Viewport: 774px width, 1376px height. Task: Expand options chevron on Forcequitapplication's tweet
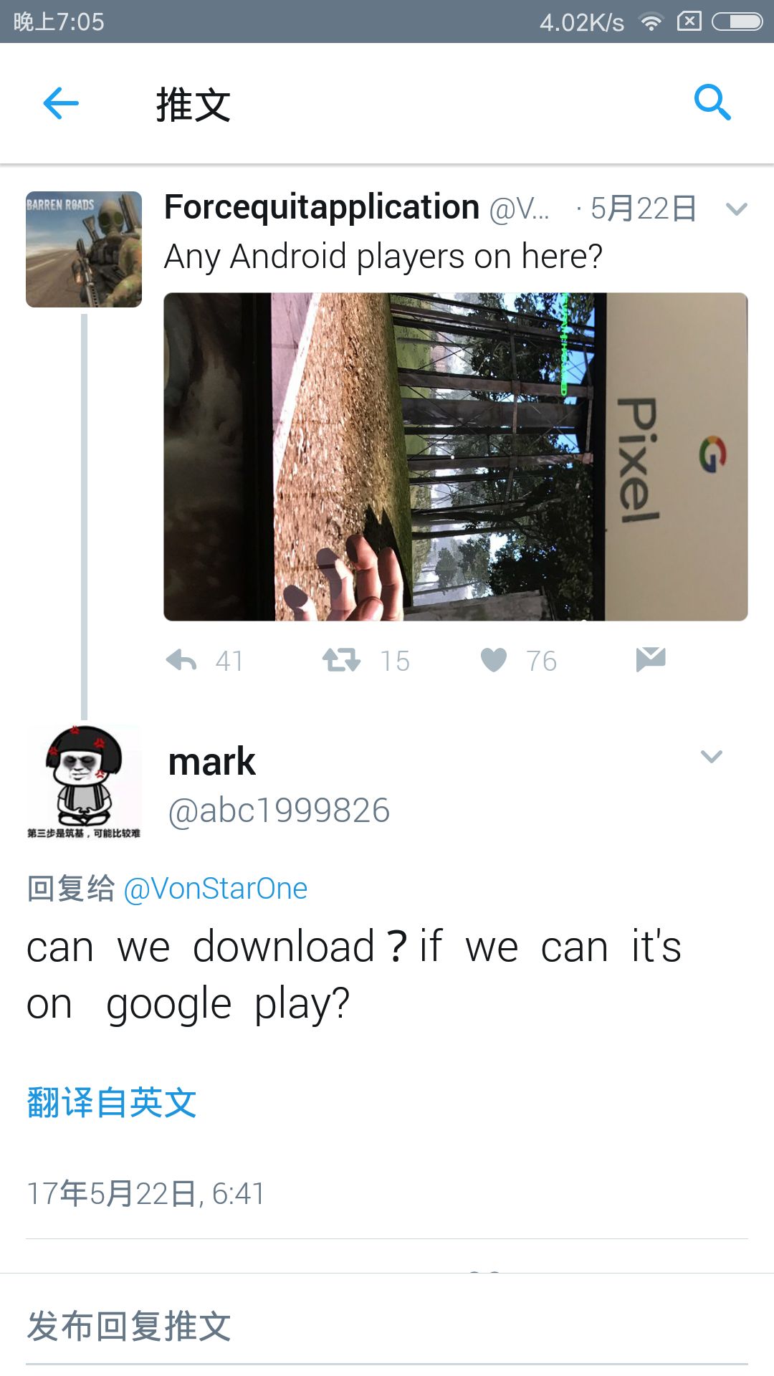pyautogui.click(x=736, y=209)
